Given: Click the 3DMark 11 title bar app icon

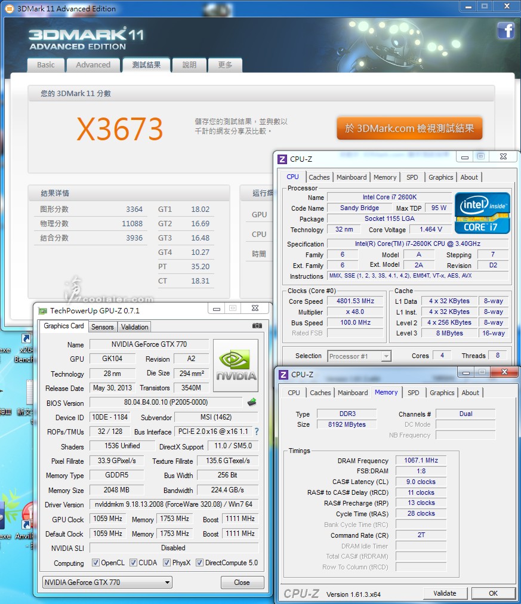Looking at the screenshot, I should [x=9, y=8].
